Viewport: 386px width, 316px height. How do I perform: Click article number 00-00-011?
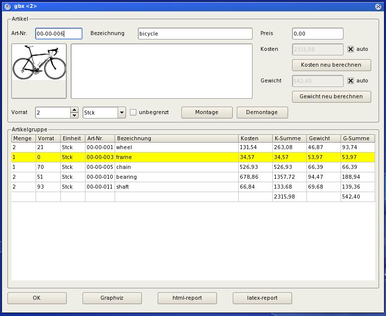100,187
